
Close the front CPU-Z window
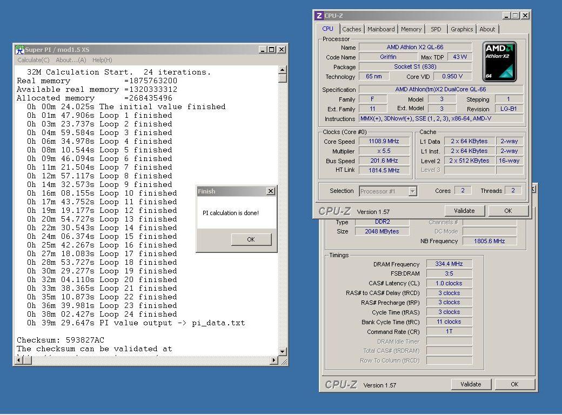click(525, 16)
